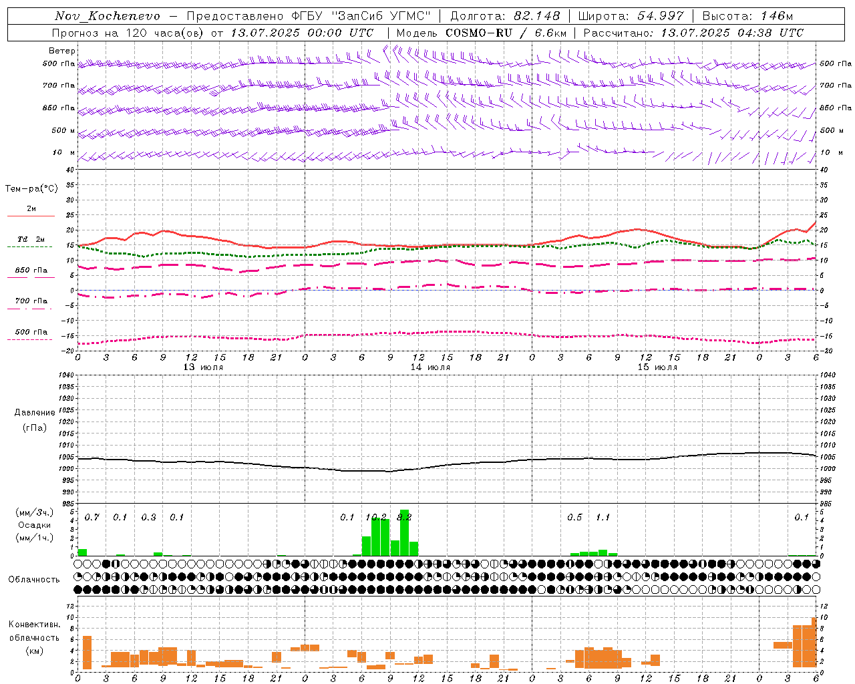The height and width of the screenshot is (684, 855).
Task: Click the '850 гПа' temperature legend entry
Action: coord(31,271)
